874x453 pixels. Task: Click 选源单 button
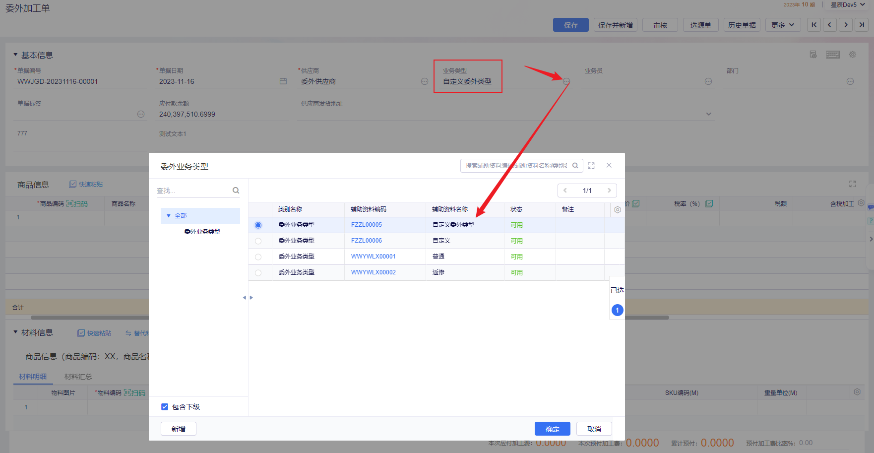(x=701, y=25)
